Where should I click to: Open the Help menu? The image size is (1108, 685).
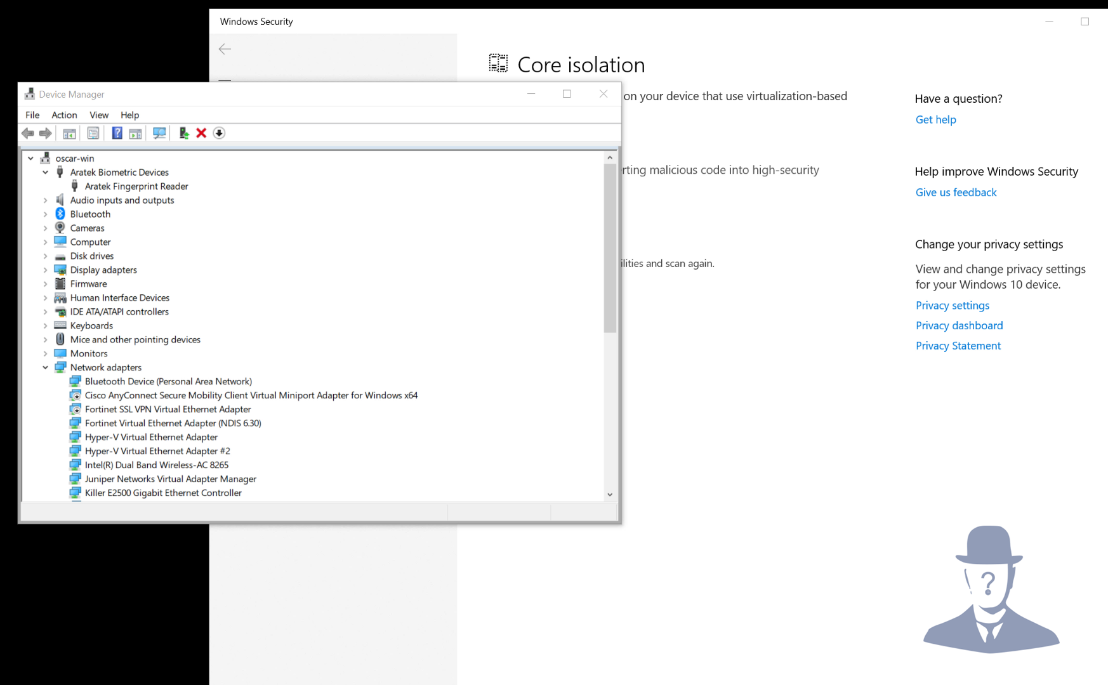click(129, 115)
